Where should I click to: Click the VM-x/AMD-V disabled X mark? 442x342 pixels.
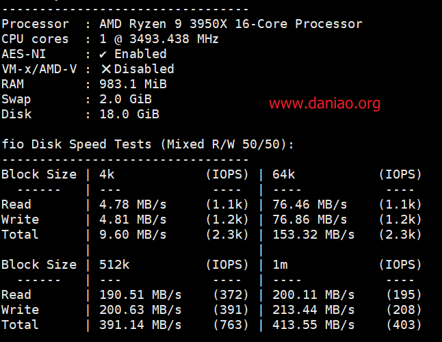coord(106,69)
